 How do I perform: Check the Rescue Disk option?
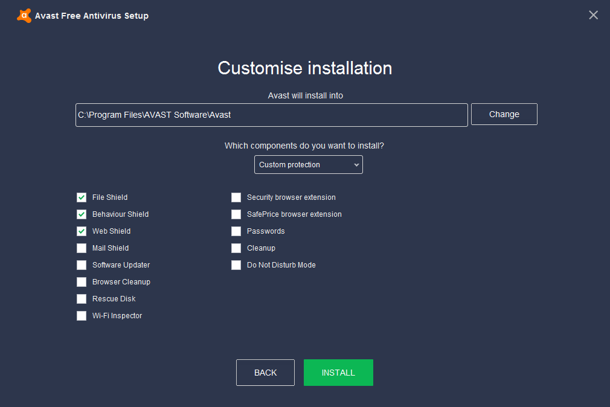click(x=82, y=299)
